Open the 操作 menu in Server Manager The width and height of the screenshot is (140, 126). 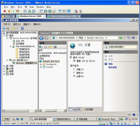(17, 24)
